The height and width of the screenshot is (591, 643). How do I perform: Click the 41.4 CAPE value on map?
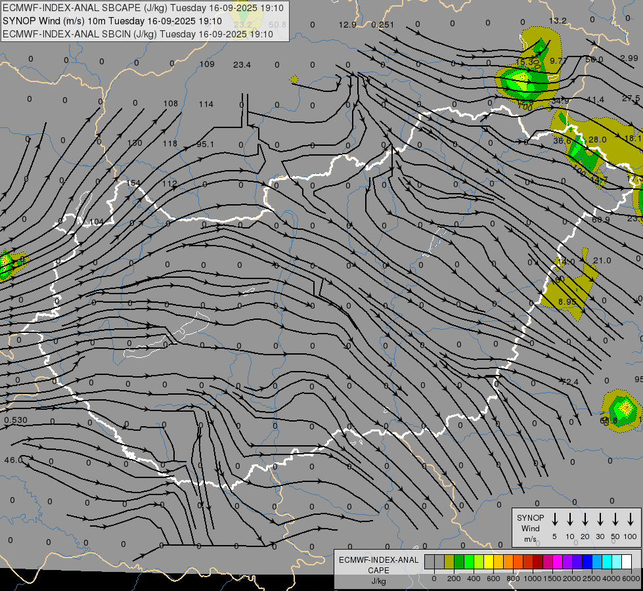(595, 100)
